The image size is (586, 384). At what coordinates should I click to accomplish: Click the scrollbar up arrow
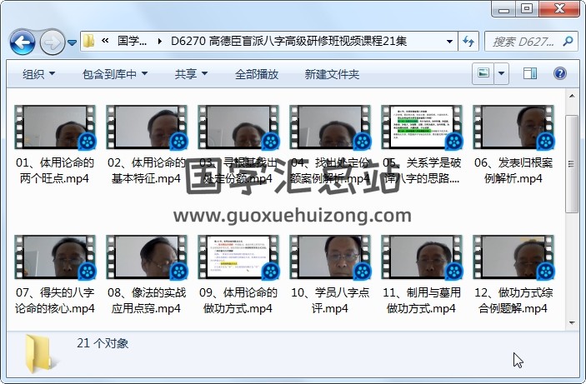pyautogui.click(x=572, y=96)
